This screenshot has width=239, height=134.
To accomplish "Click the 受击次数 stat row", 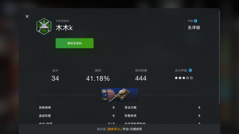I will (x=162, y=108).
